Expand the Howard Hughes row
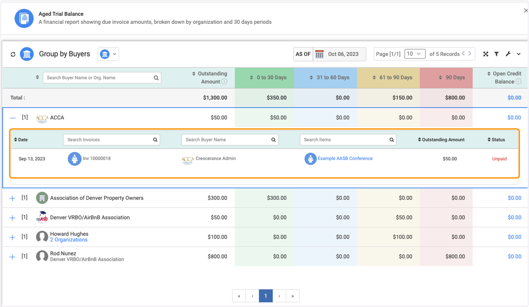Viewport: 529px width, 307px height. pyautogui.click(x=12, y=237)
